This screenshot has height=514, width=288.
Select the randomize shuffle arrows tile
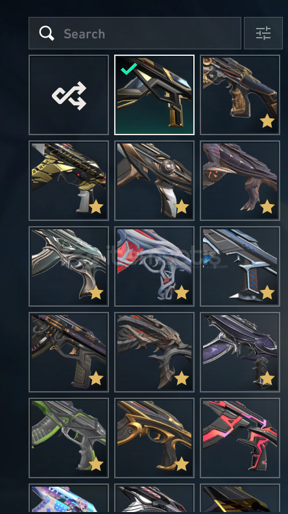[x=69, y=95]
